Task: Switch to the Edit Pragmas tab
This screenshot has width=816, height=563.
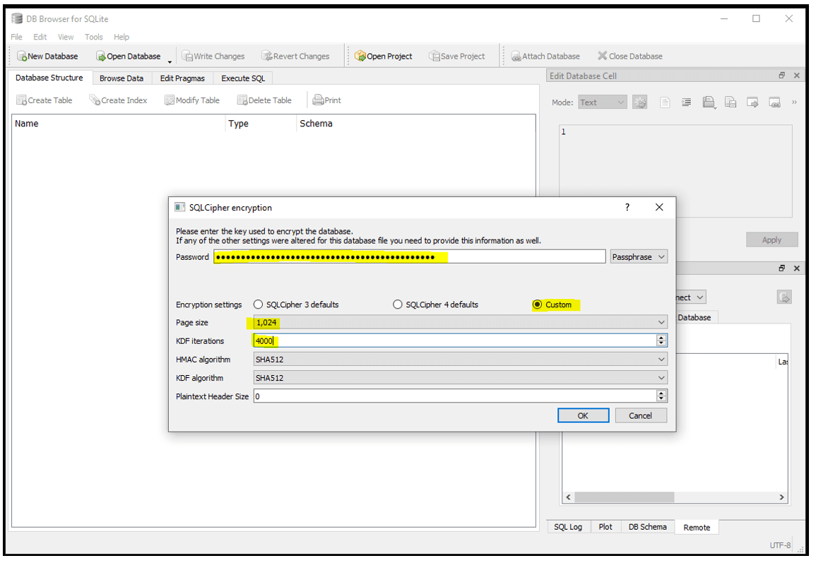Action: tap(182, 78)
